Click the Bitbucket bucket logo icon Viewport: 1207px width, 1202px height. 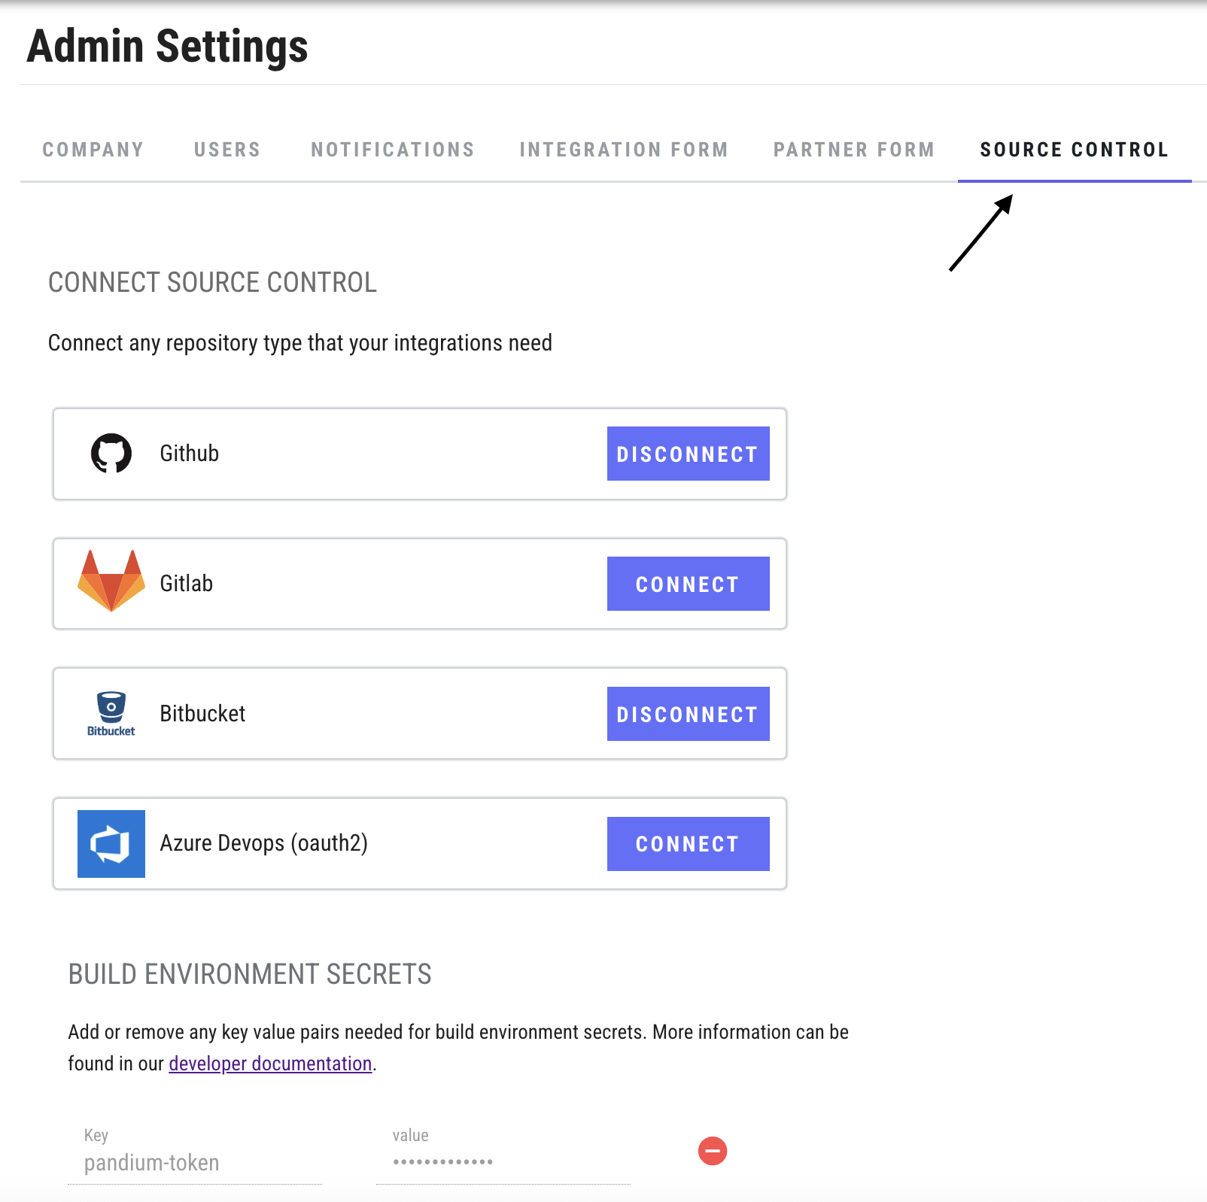pyautogui.click(x=111, y=713)
